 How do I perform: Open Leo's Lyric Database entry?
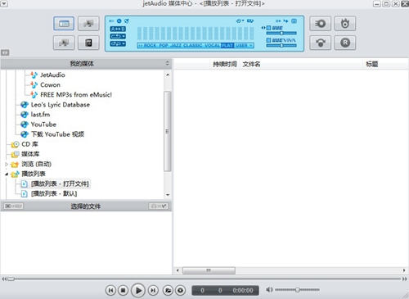point(61,105)
